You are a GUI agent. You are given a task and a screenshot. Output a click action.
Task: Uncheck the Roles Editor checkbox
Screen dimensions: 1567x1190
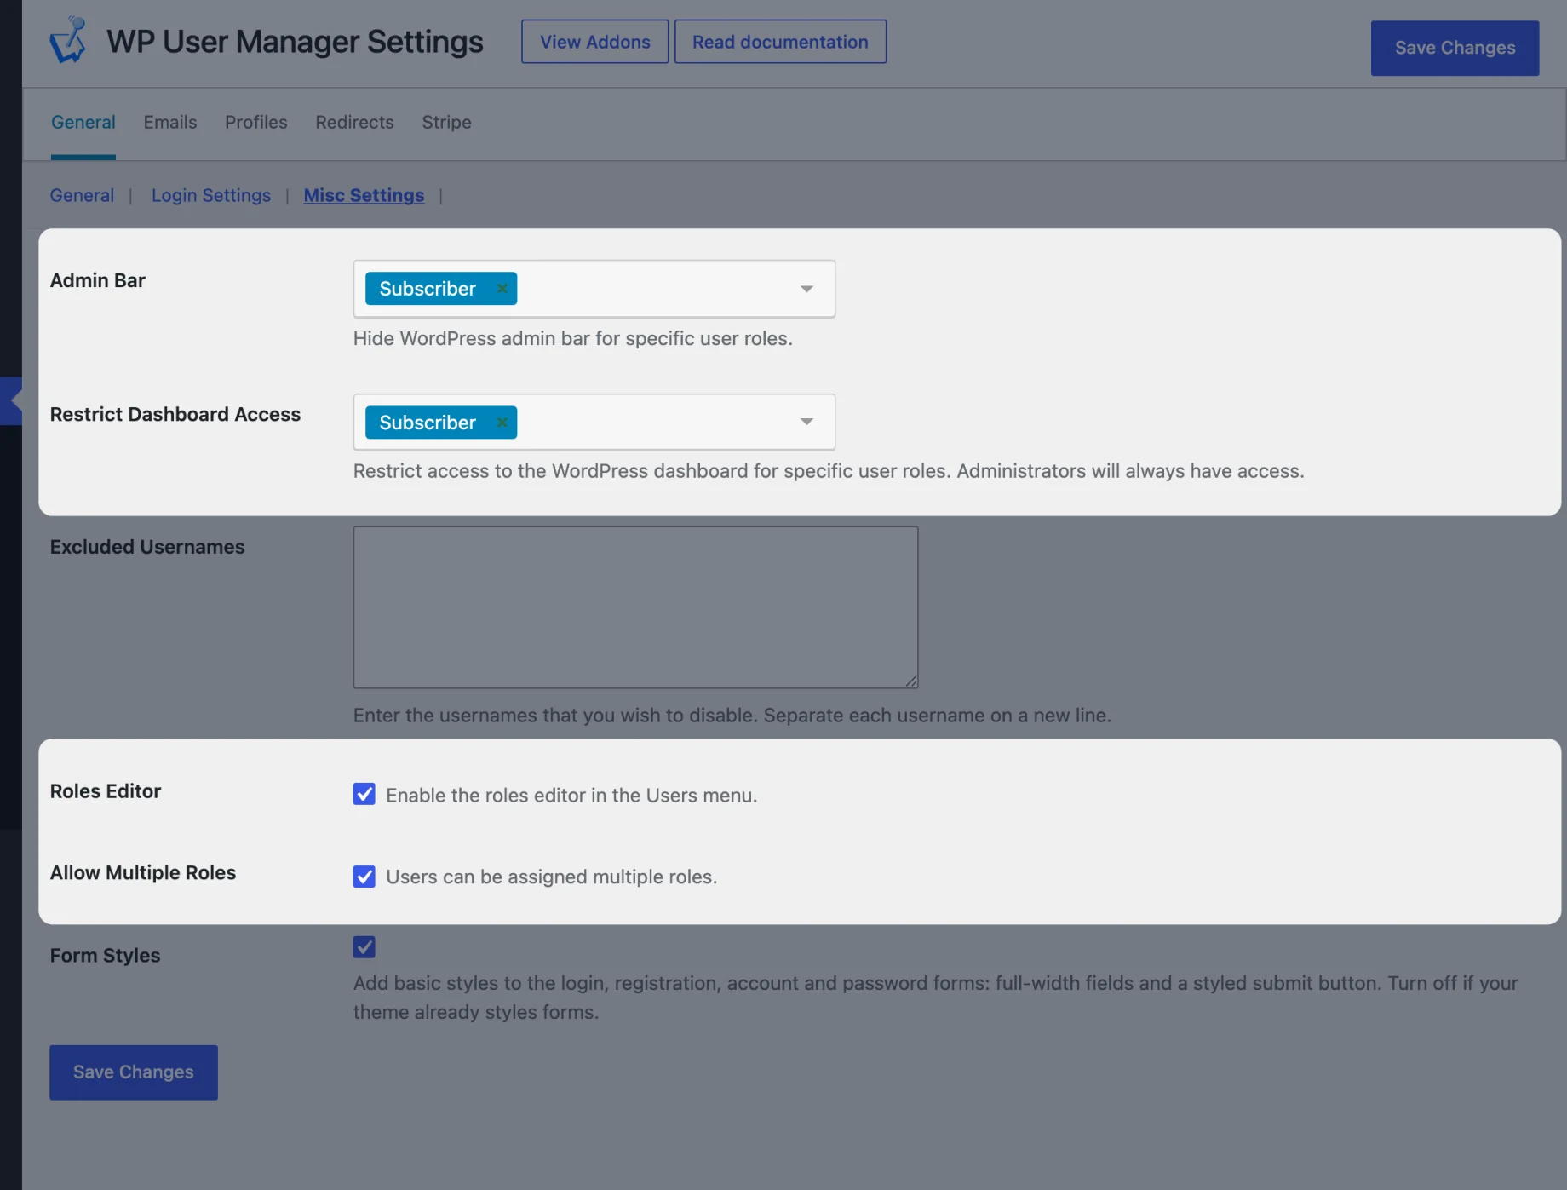click(x=364, y=795)
